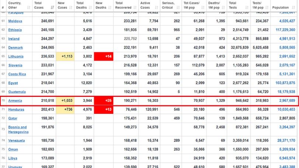Open Egypt's population number link
This screenshot has height=168, width=299.
point(285,83)
